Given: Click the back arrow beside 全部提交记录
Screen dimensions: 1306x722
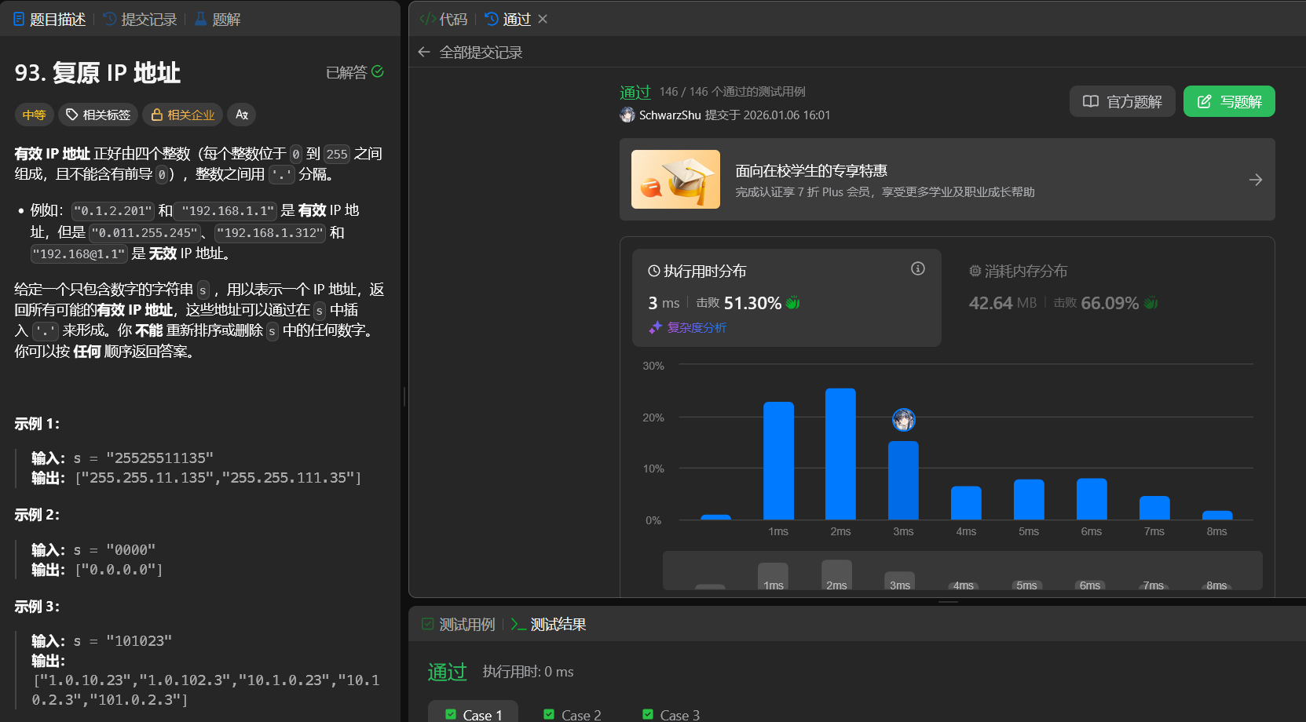Looking at the screenshot, I should click(x=424, y=52).
